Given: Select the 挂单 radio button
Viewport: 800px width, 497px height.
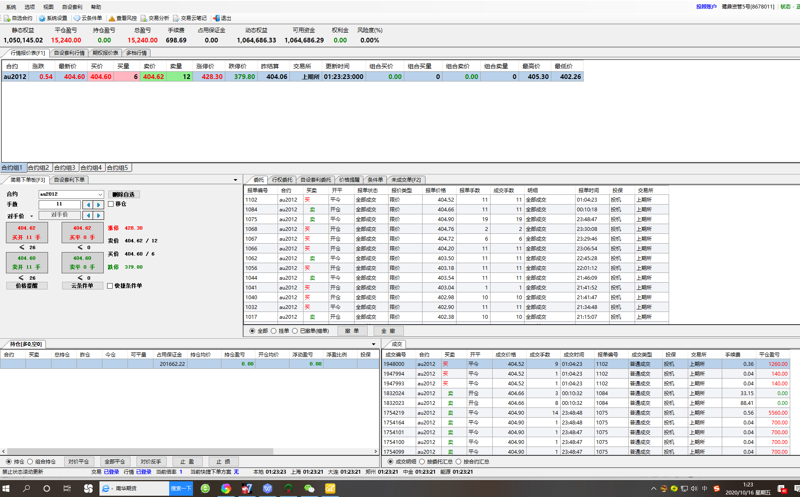Looking at the screenshot, I should [274, 331].
